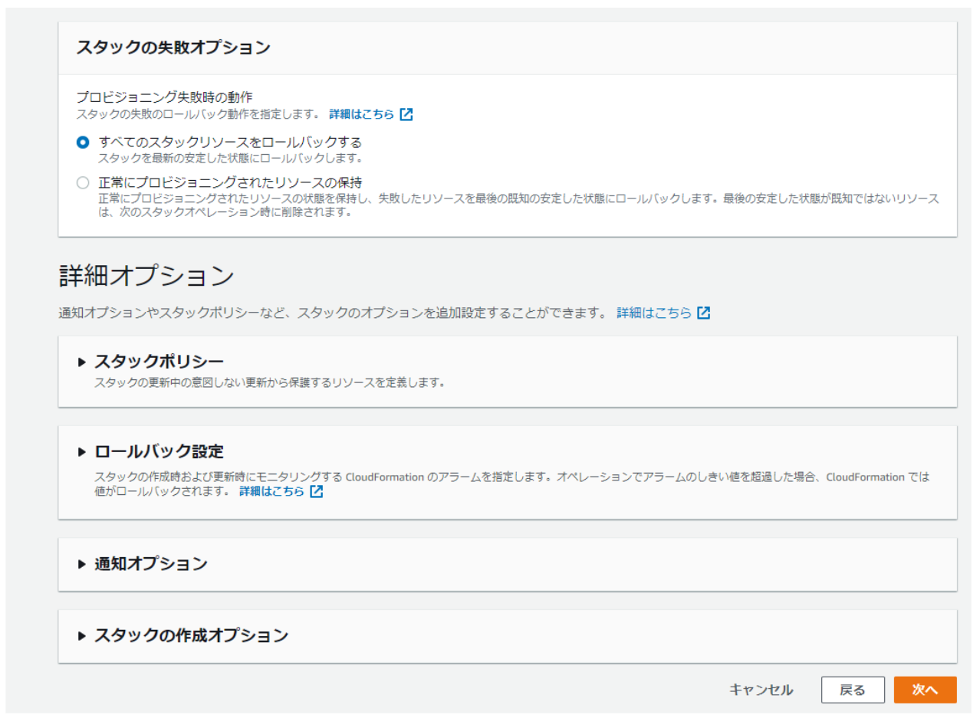Click the 詳細オプション heading text
This screenshot has width=980, height=718.
146,276
